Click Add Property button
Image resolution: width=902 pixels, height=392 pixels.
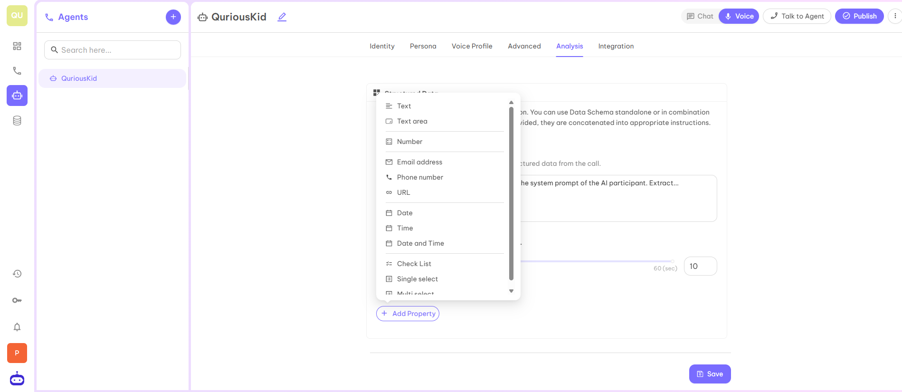[408, 314]
